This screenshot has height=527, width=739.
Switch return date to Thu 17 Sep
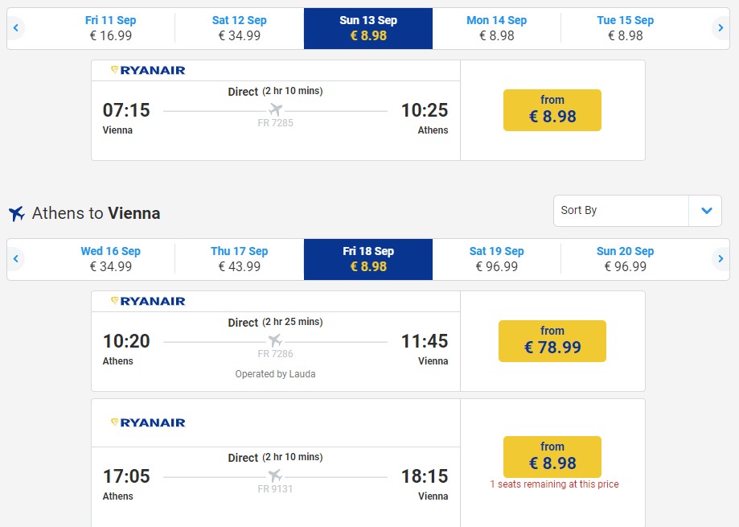pos(240,259)
